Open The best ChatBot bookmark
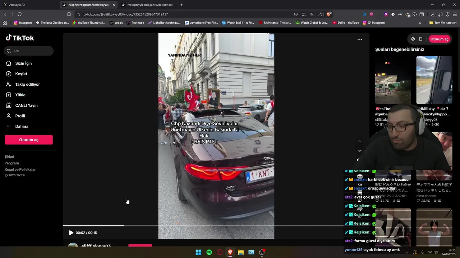460x258 pixels. point(52,23)
